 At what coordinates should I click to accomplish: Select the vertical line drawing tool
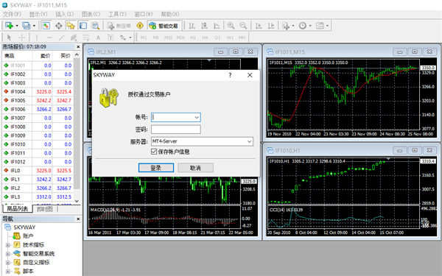coord(36,38)
